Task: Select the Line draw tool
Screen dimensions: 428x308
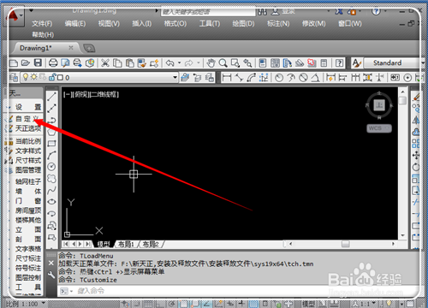Action: click(x=51, y=97)
